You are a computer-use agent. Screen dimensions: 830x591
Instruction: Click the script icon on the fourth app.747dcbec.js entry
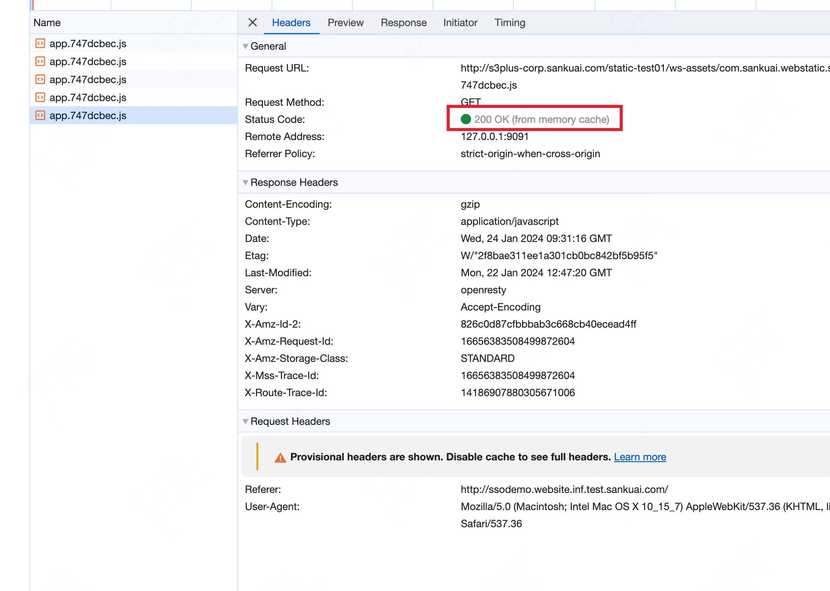(x=40, y=97)
